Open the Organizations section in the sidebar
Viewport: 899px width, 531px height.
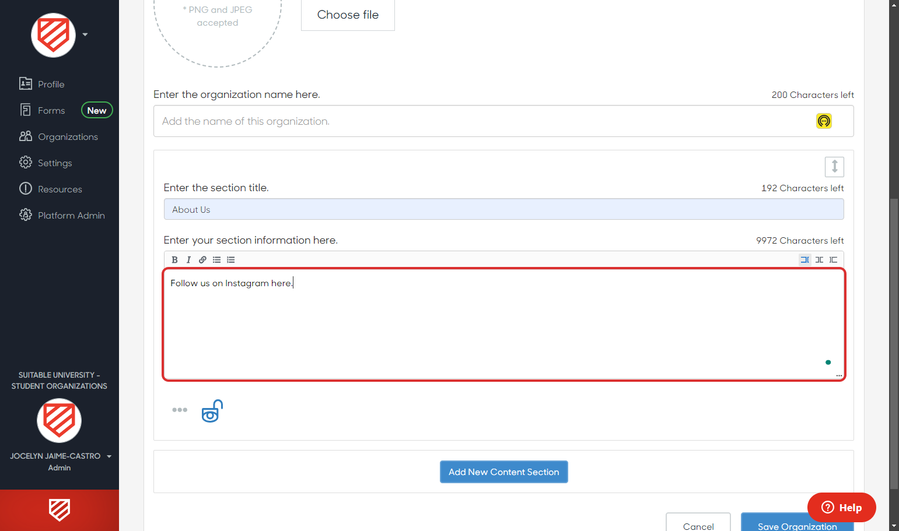(x=68, y=136)
